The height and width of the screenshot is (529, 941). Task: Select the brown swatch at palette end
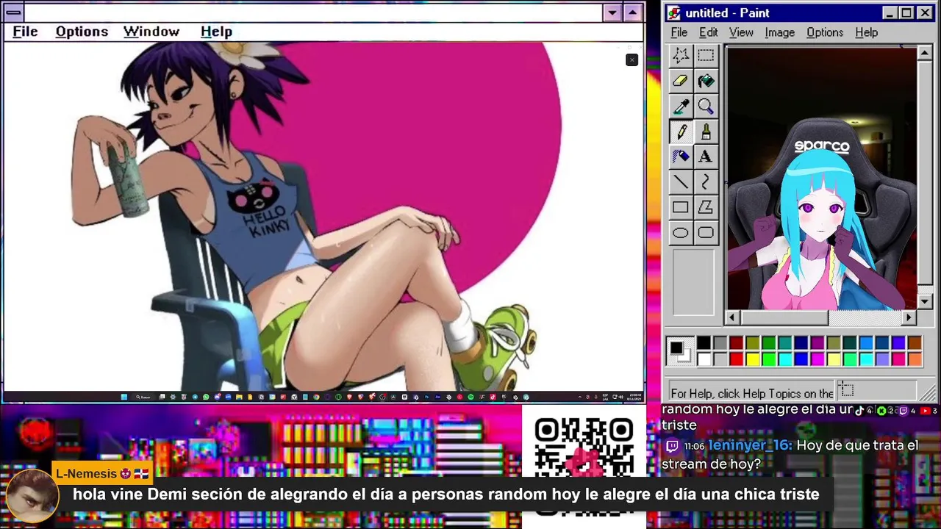pyautogui.click(x=915, y=342)
